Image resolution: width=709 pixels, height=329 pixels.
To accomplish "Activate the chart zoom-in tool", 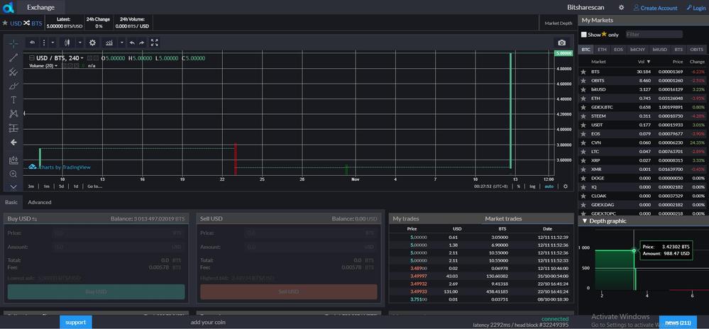I will [13, 174].
